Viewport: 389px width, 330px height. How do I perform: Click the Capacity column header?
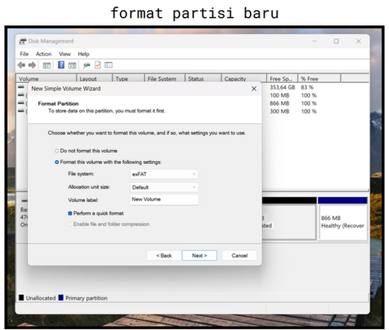tap(244, 78)
